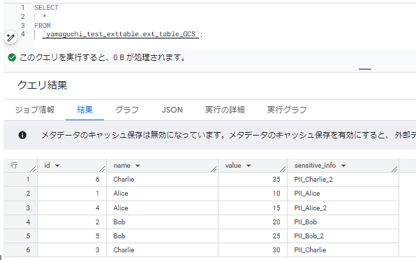Select the グラフ tab

127,110
